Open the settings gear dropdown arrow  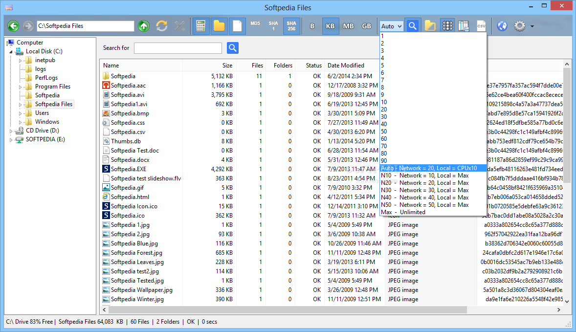[x=532, y=26]
